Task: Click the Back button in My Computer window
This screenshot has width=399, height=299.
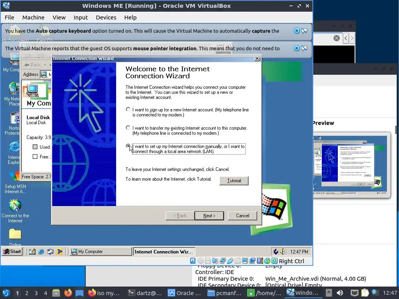Action: tap(33, 65)
